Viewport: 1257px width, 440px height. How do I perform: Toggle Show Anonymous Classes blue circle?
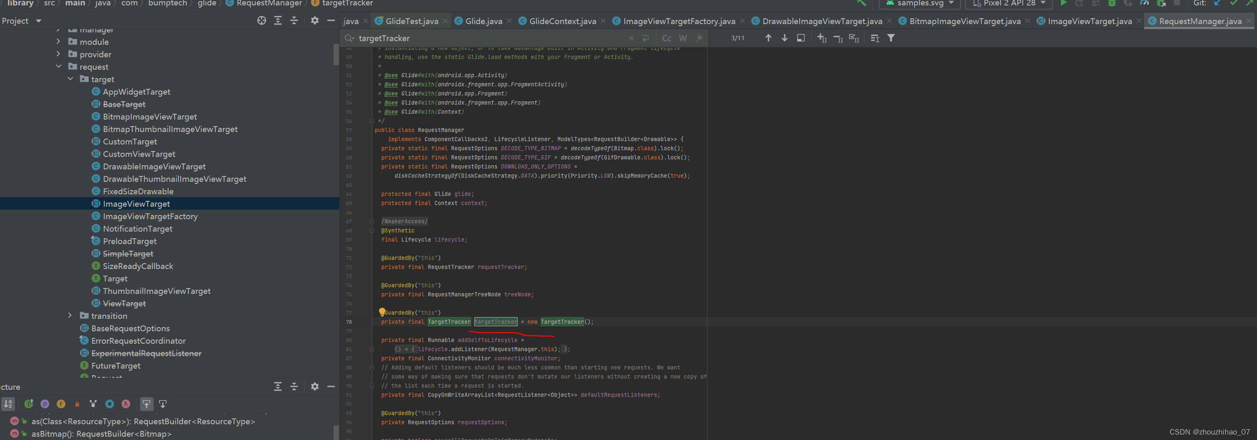click(x=110, y=403)
